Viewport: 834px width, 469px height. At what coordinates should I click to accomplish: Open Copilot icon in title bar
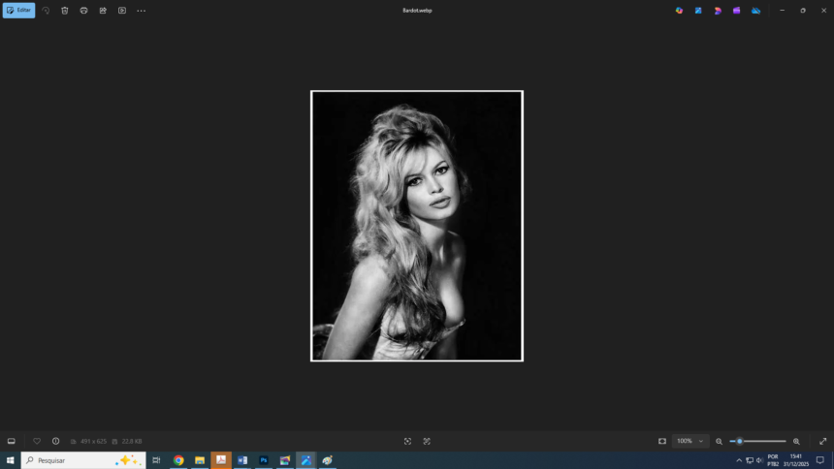[x=679, y=10]
